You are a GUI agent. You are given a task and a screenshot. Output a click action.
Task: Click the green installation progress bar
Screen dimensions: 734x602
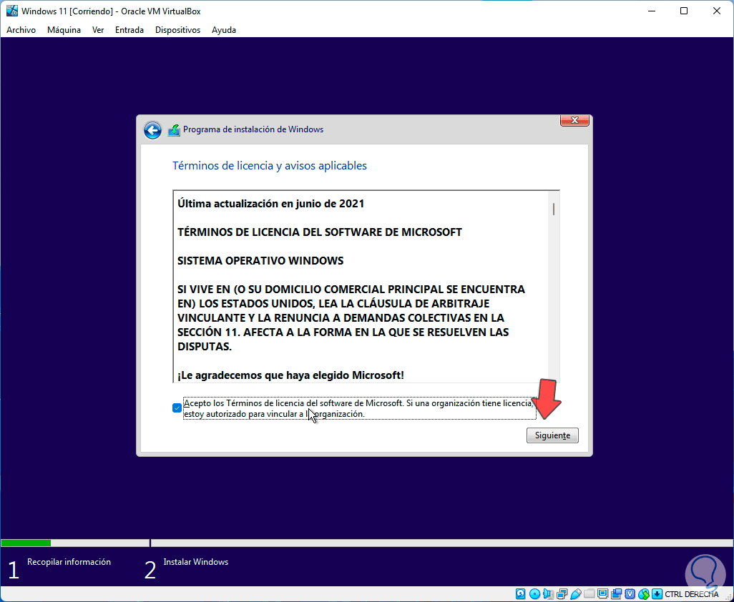pos(26,543)
